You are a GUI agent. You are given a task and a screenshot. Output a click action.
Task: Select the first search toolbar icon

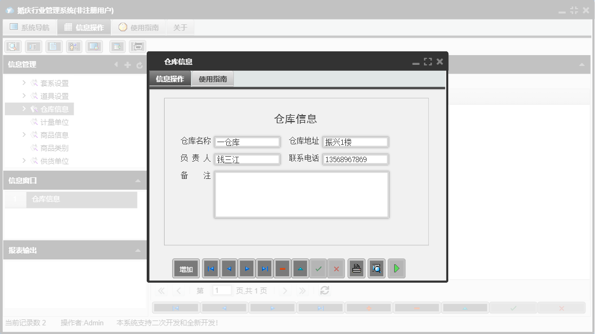[12, 46]
